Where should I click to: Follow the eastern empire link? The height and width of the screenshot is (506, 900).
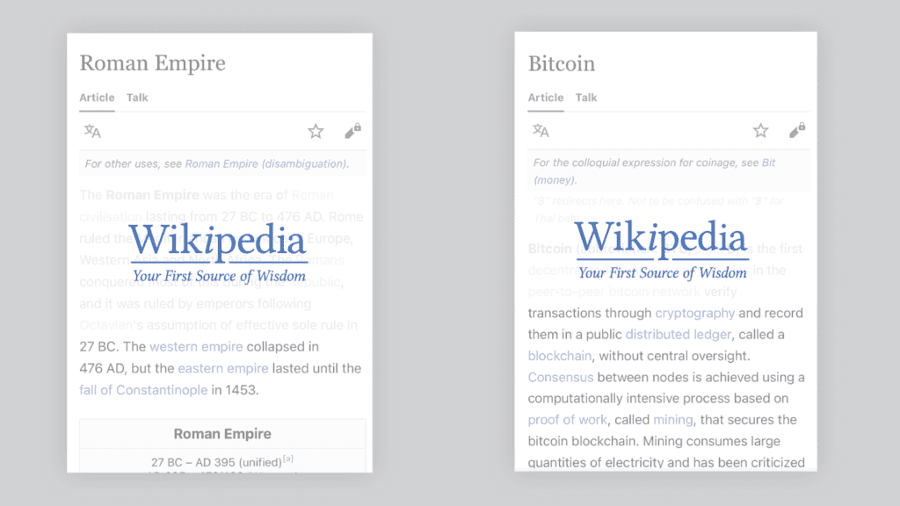[223, 368]
